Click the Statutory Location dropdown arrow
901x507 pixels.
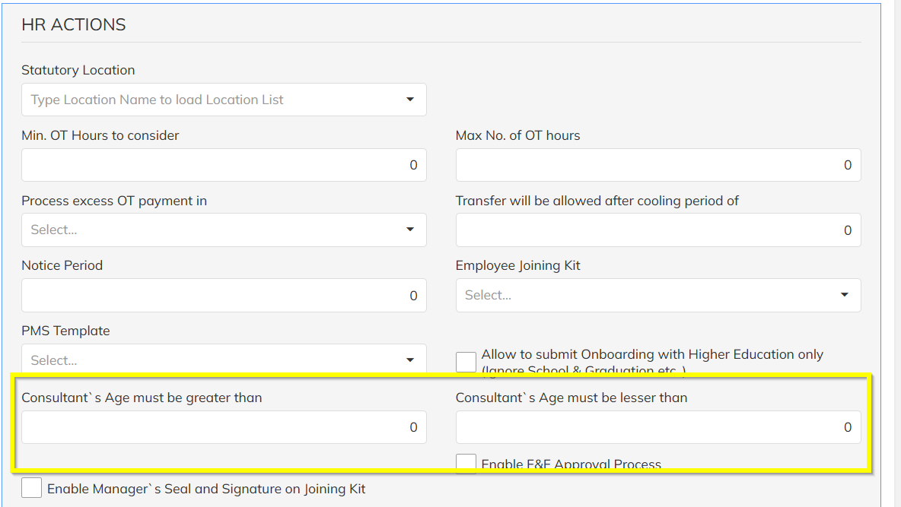(x=410, y=100)
